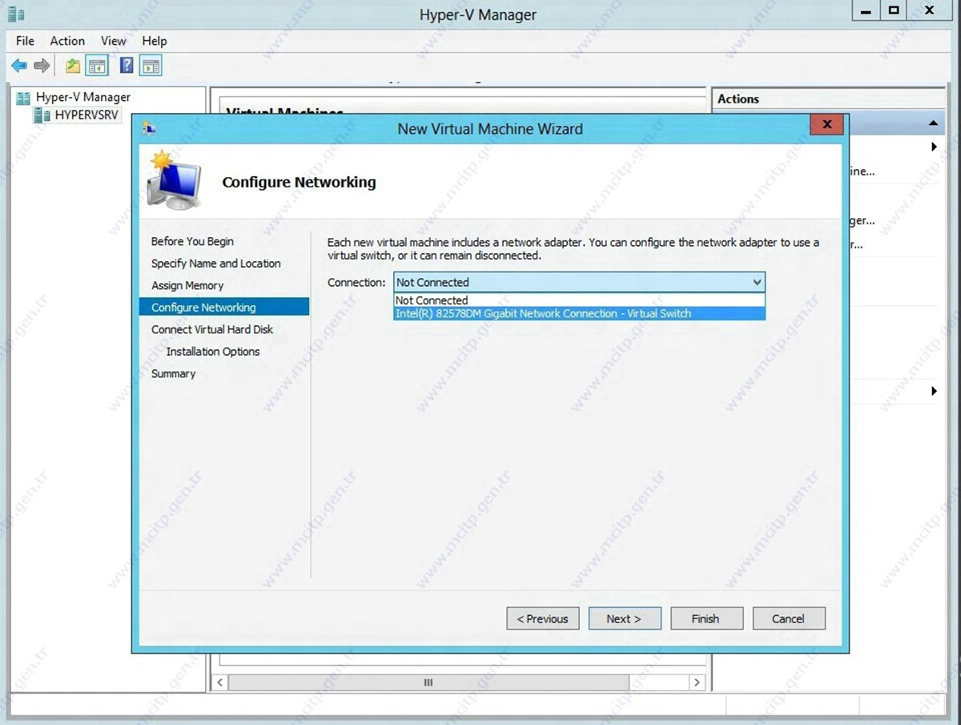This screenshot has width=961, height=725.
Task: Go back using the blue toolbar arrow
Action: click(x=19, y=66)
